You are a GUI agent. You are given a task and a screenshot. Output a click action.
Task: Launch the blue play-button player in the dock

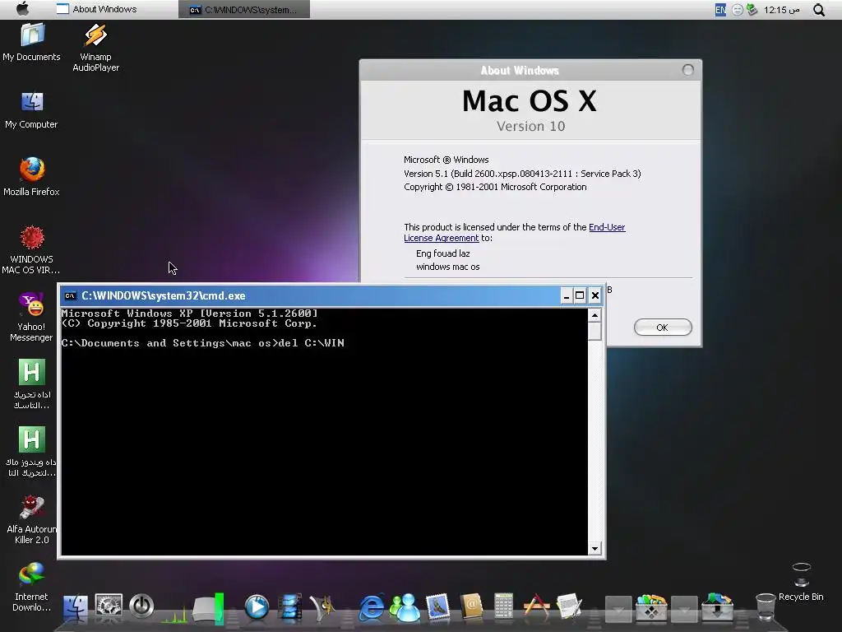click(x=257, y=607)
